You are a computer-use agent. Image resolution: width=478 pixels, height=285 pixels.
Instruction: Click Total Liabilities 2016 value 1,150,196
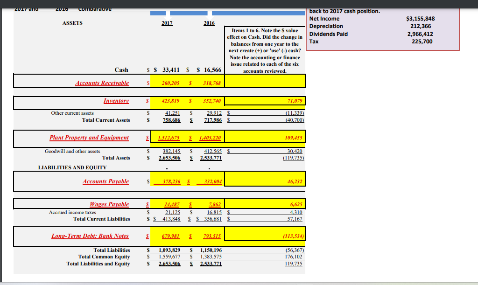pos(211,250)
